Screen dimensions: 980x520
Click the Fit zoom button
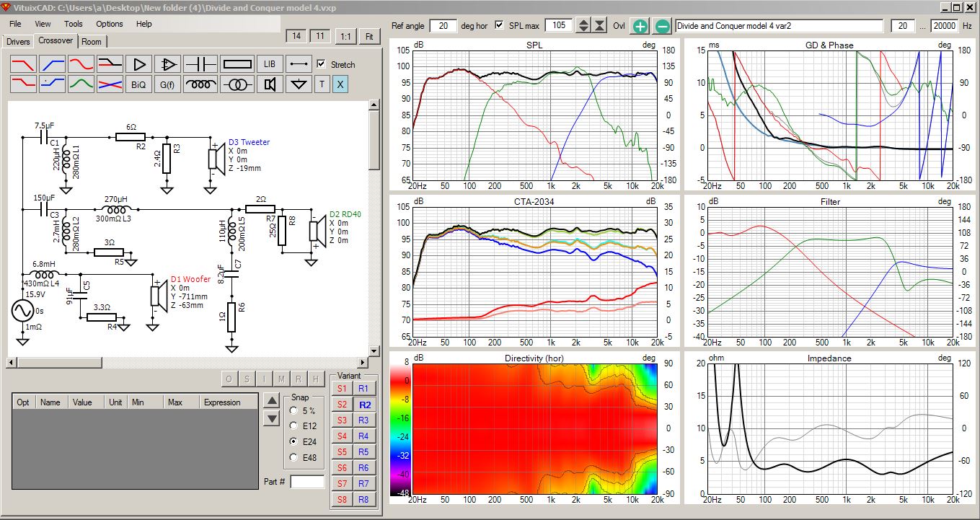click(x=369, y=36)
